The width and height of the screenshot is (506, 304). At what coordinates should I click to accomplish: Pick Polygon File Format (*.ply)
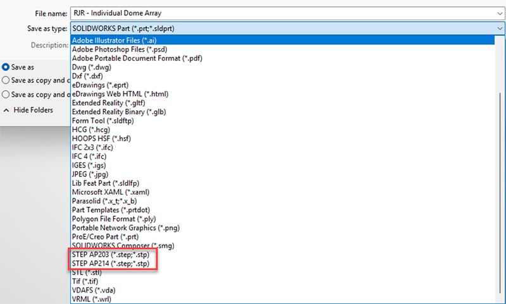pyautogui.click(x=282, y=219)
